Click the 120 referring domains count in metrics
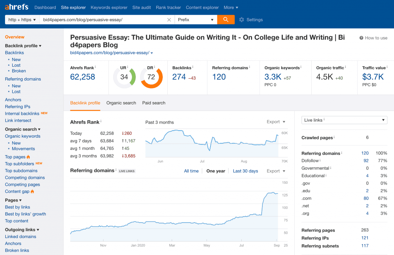This screenshot has height=255, width=394. (x=219, y=77)
